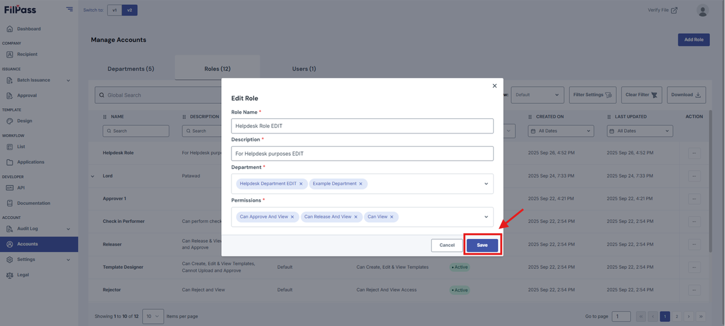
Task: Open the Verify File link
Action: pyautogui.click(x=662, y=10)
